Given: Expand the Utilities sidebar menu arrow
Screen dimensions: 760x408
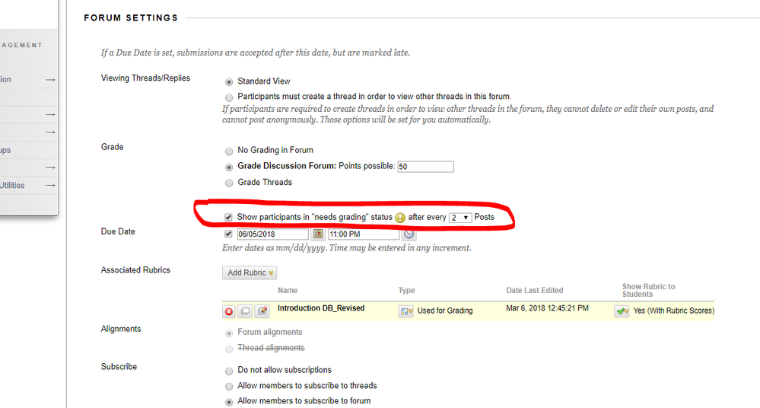Looking at the screenshot, I should tap(50, 185).
